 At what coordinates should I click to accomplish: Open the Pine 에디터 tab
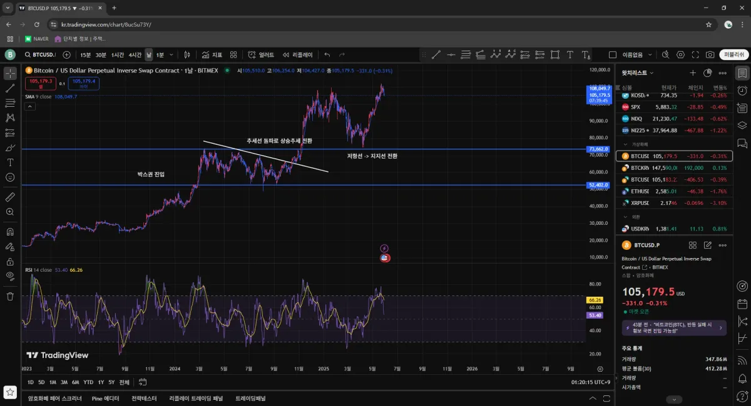(x=105, y=398)
